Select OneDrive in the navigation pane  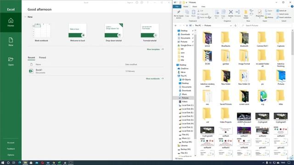(185, 68)
